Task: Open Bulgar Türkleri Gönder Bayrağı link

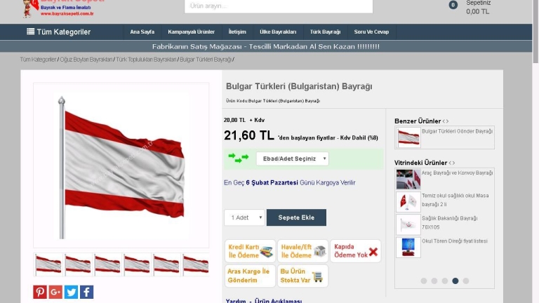Action: pos(457,131)
